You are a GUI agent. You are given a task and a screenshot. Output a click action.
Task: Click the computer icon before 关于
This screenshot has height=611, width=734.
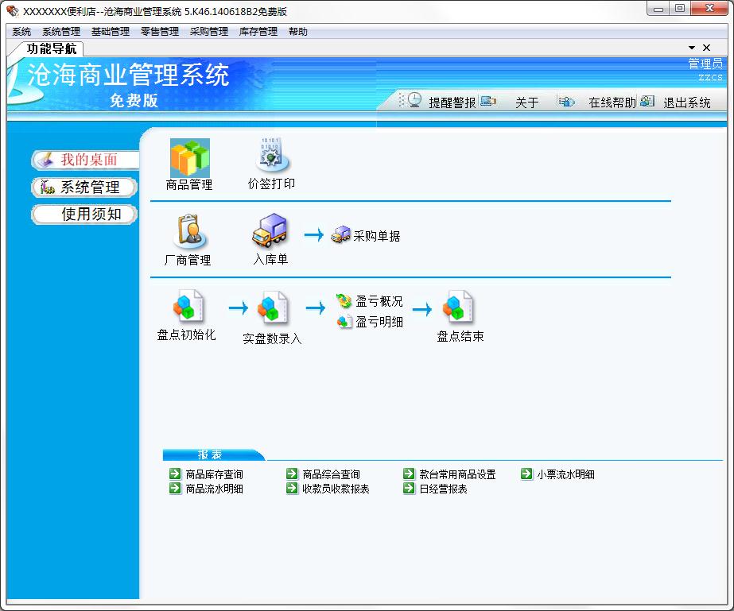click(487, 101)
